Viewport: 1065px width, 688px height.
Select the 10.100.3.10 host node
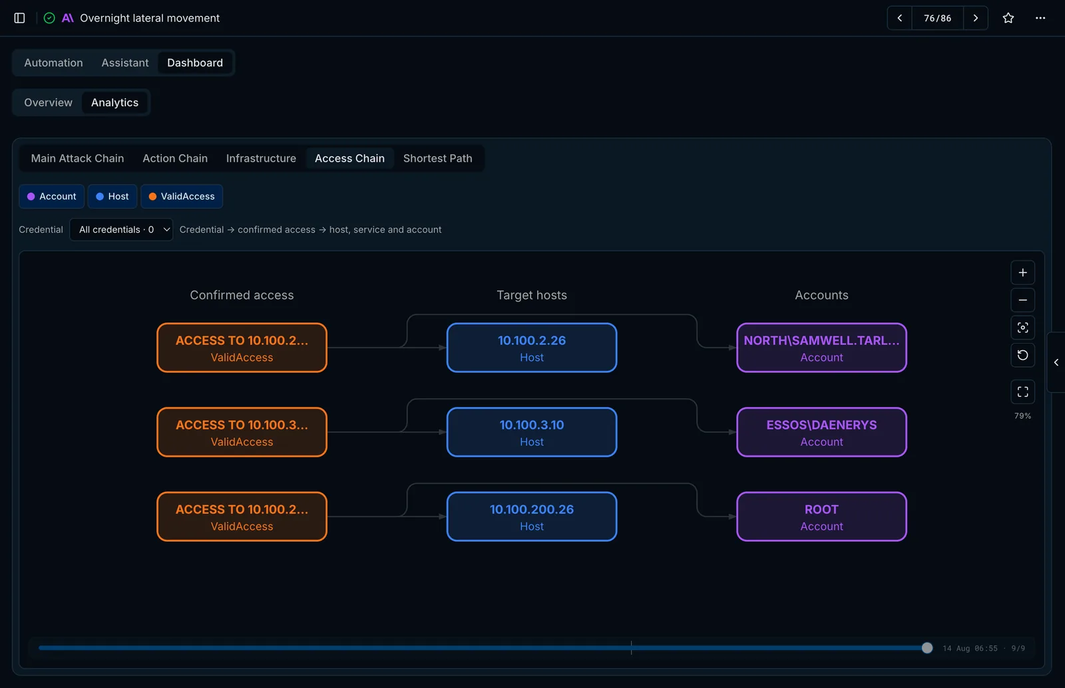(532, 432)
